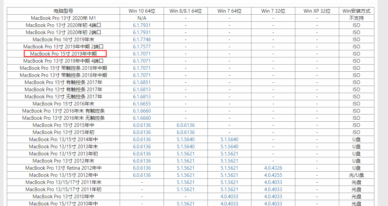Viewport: 388px width, 206px height.
Task: Open 6.1.7071 link for 13寸 带触控条 2018年中期
Action: tap(142, 75)
